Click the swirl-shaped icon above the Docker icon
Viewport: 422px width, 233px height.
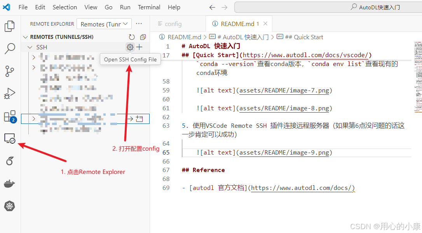tap(10, 161)
